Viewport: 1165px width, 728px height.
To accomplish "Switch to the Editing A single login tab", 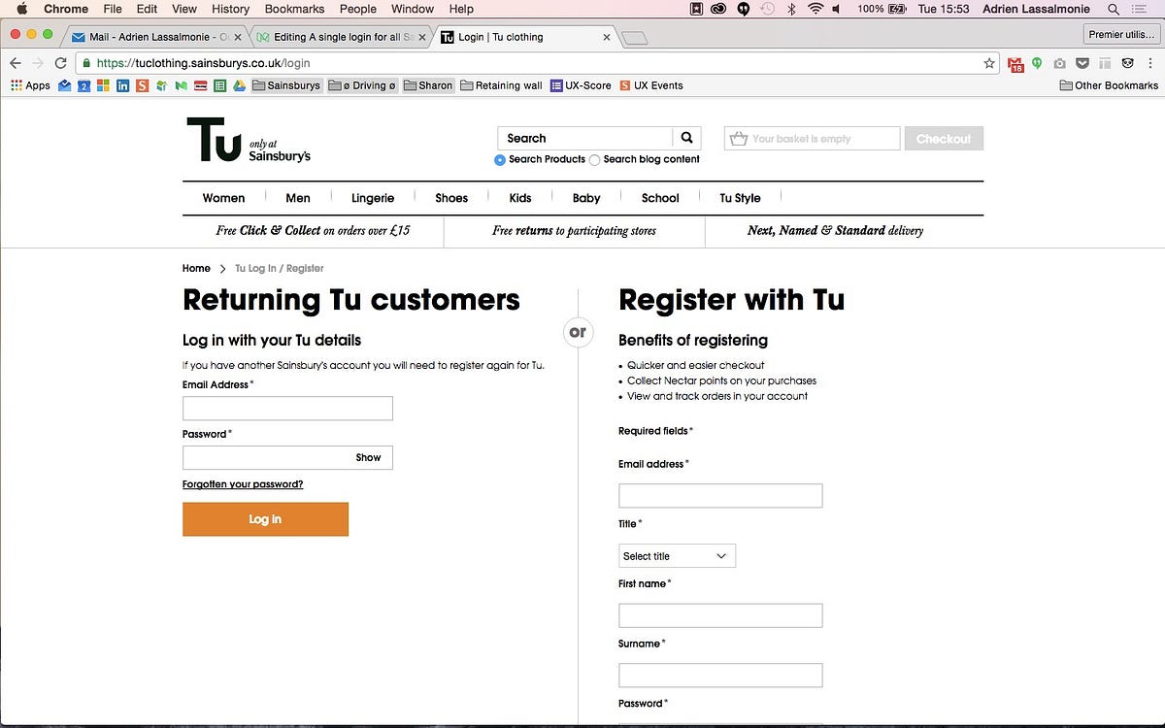I will [340, 37].
